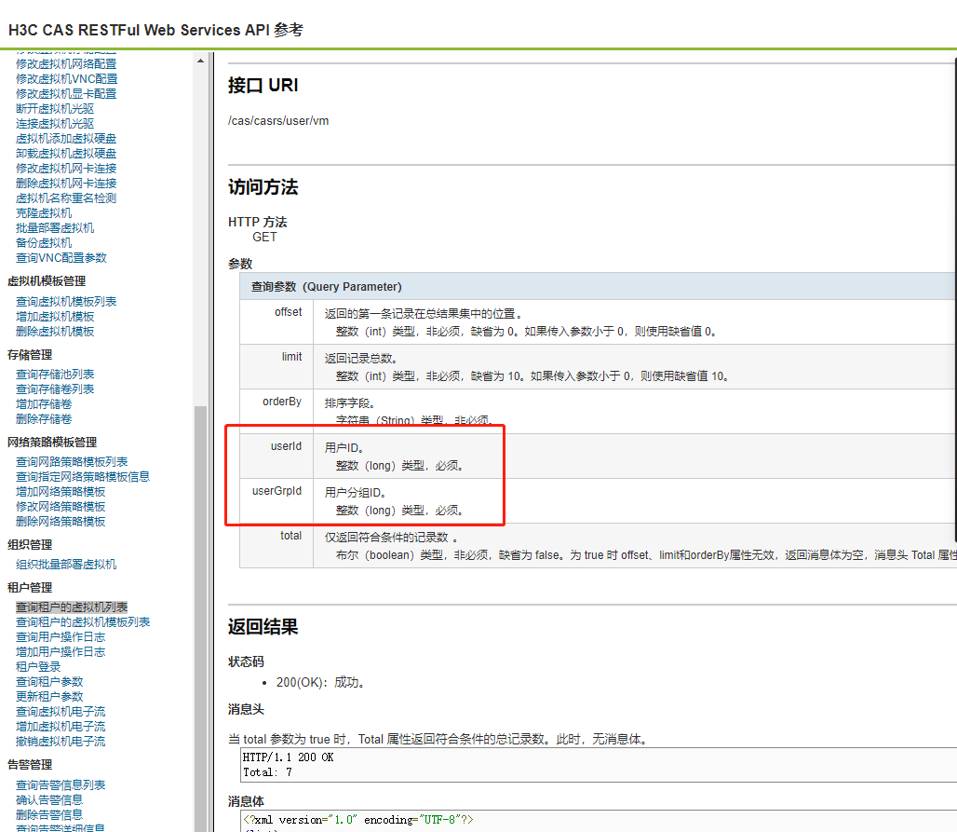
Task: Open 批量部署虚拟机 link
Action: (x=55, y=228)
